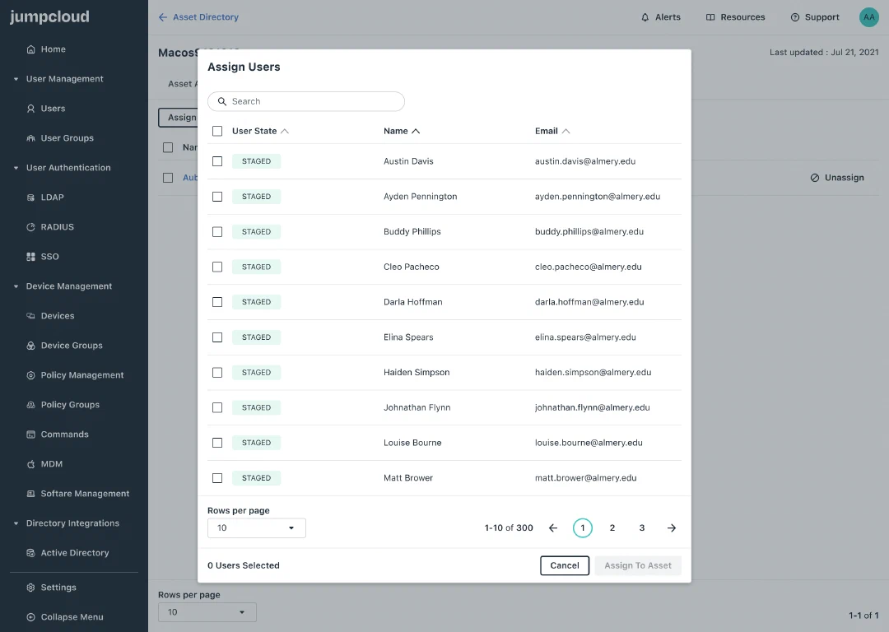Follow the Asset Directory breadcrumb link
This screenshot has width=889, height=632.
click(x=206, y=17)
